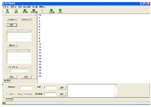Click the 显示 (display) button
The height and width of the screenshot is (107, 151).
tap(62, 88)
